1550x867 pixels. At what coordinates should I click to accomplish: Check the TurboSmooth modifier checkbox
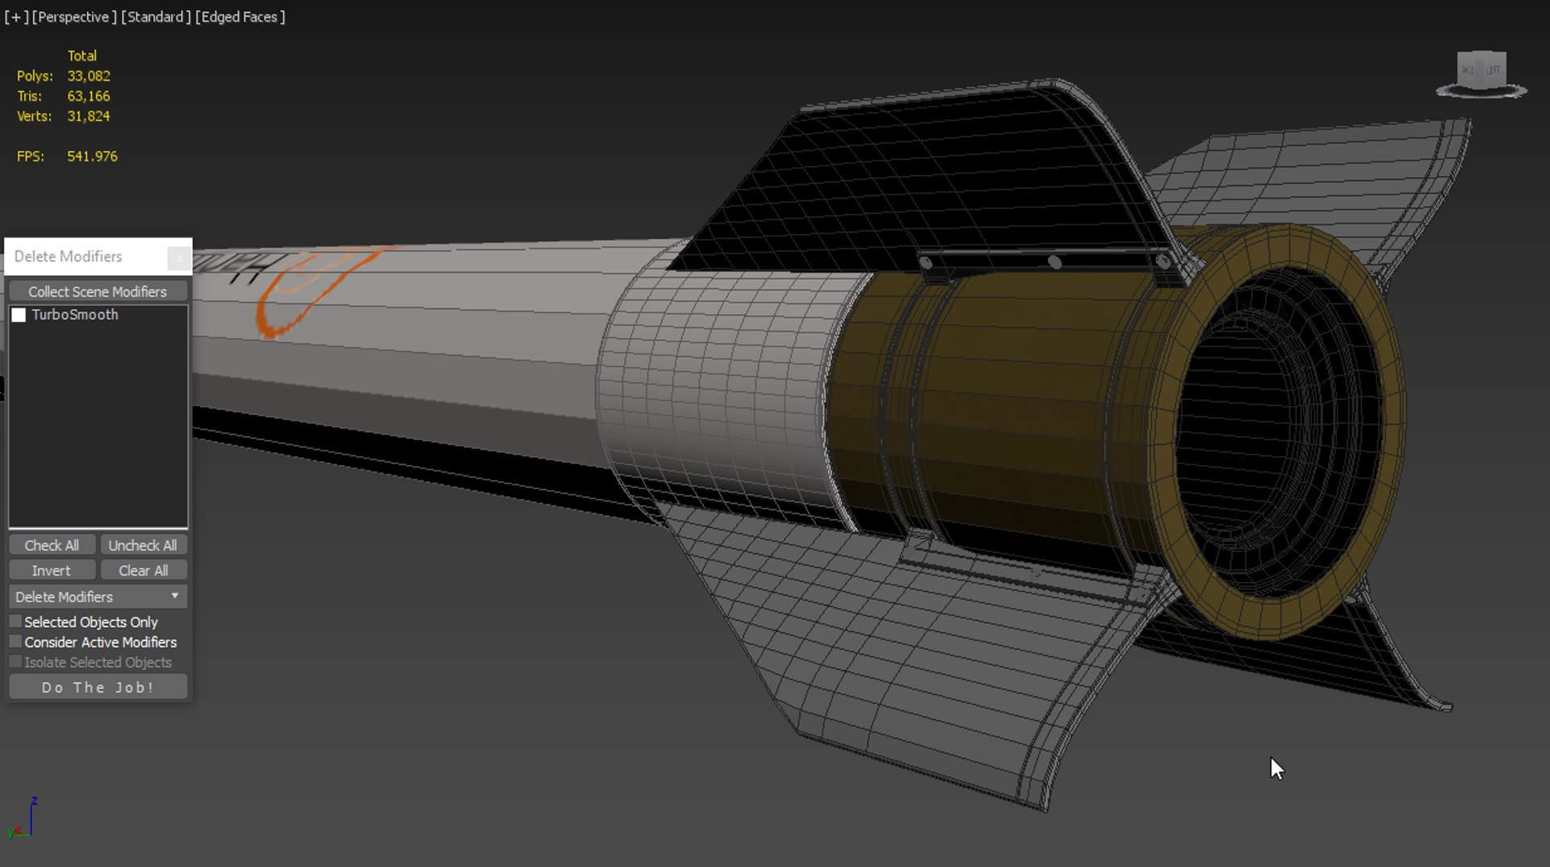(19, 315)
